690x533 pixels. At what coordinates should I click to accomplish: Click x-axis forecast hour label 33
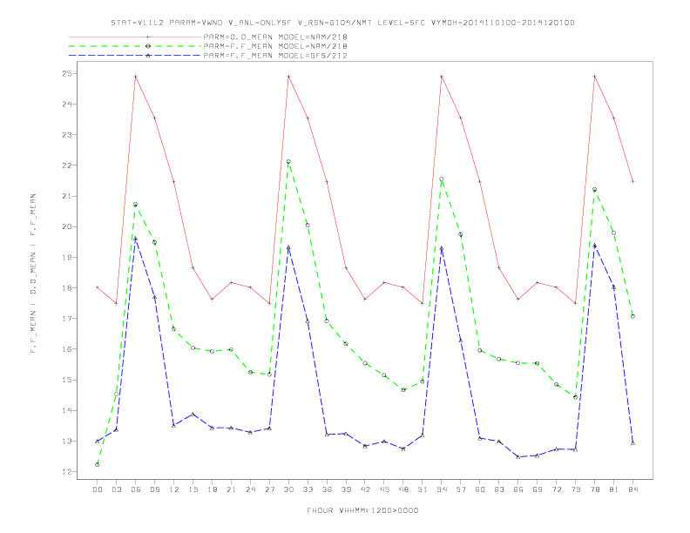tap(308, 489)
